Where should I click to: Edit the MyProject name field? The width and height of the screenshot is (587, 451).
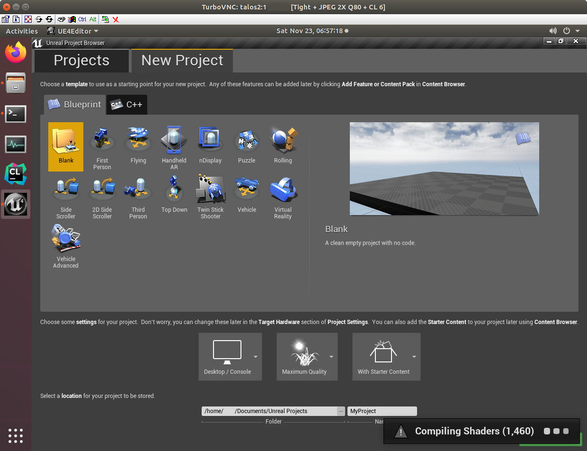(x=382, y=411)
